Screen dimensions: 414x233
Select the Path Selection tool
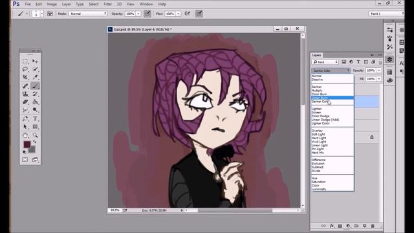[x=25, y=127]
